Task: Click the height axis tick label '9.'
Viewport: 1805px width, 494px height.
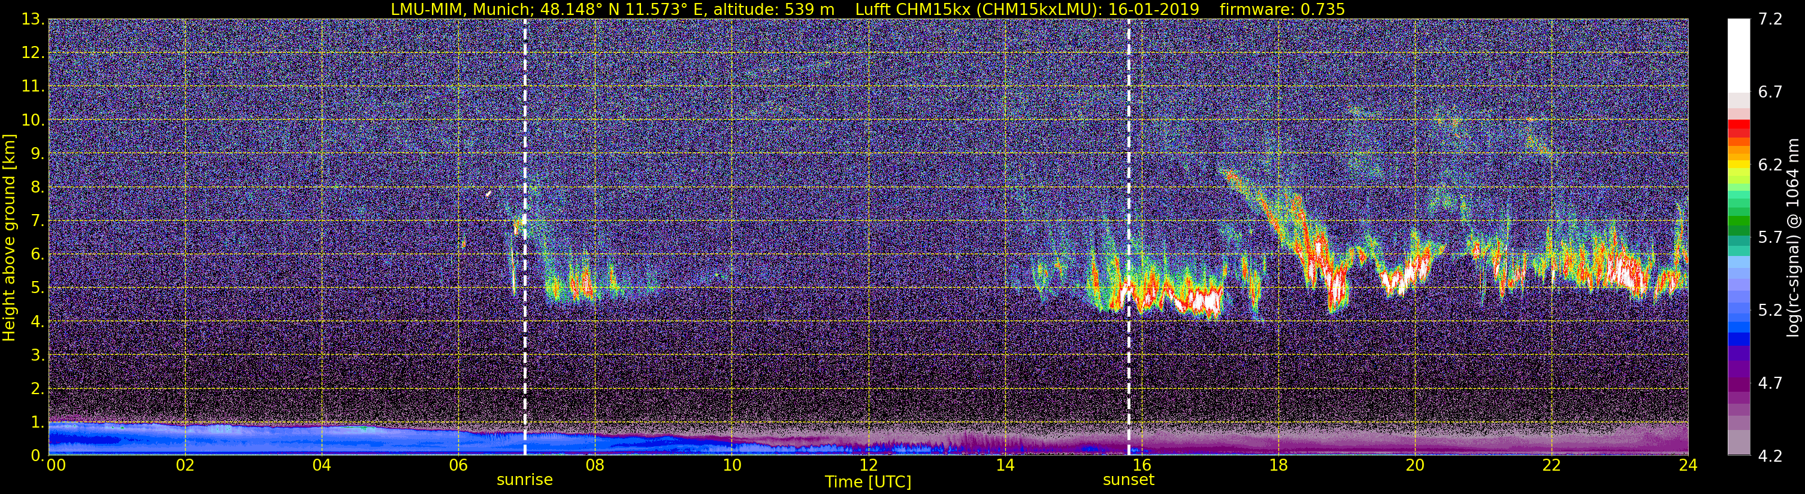Action: tap(38, 154)
